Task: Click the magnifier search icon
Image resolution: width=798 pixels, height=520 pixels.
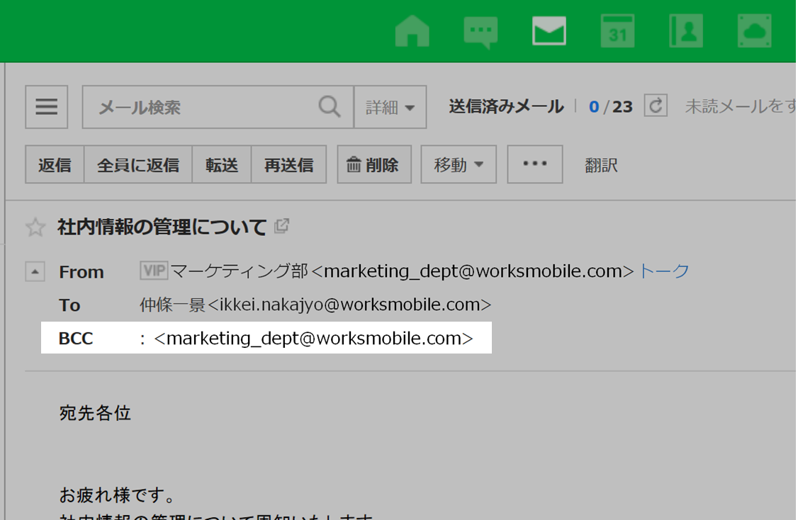Action: [330, 107]
